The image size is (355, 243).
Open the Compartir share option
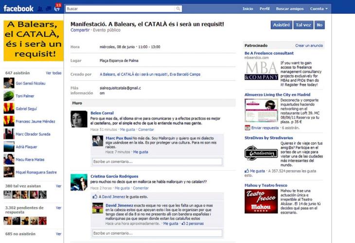pos(80,30)
